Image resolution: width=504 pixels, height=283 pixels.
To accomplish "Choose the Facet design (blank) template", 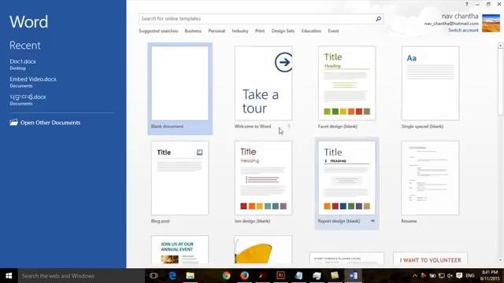I will point(346,83).
